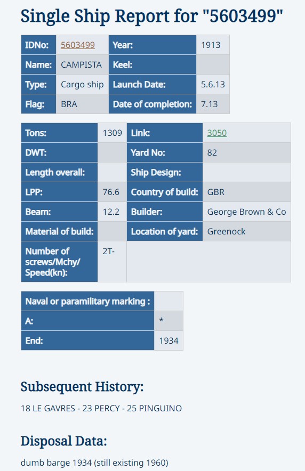The image size is (305, 471).
Task: Click the yard location Greenock
Action: (226, 232)
